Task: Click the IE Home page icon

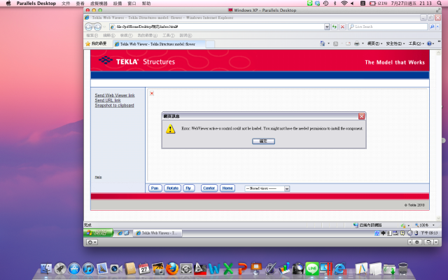Action: [x=323, y=43]
